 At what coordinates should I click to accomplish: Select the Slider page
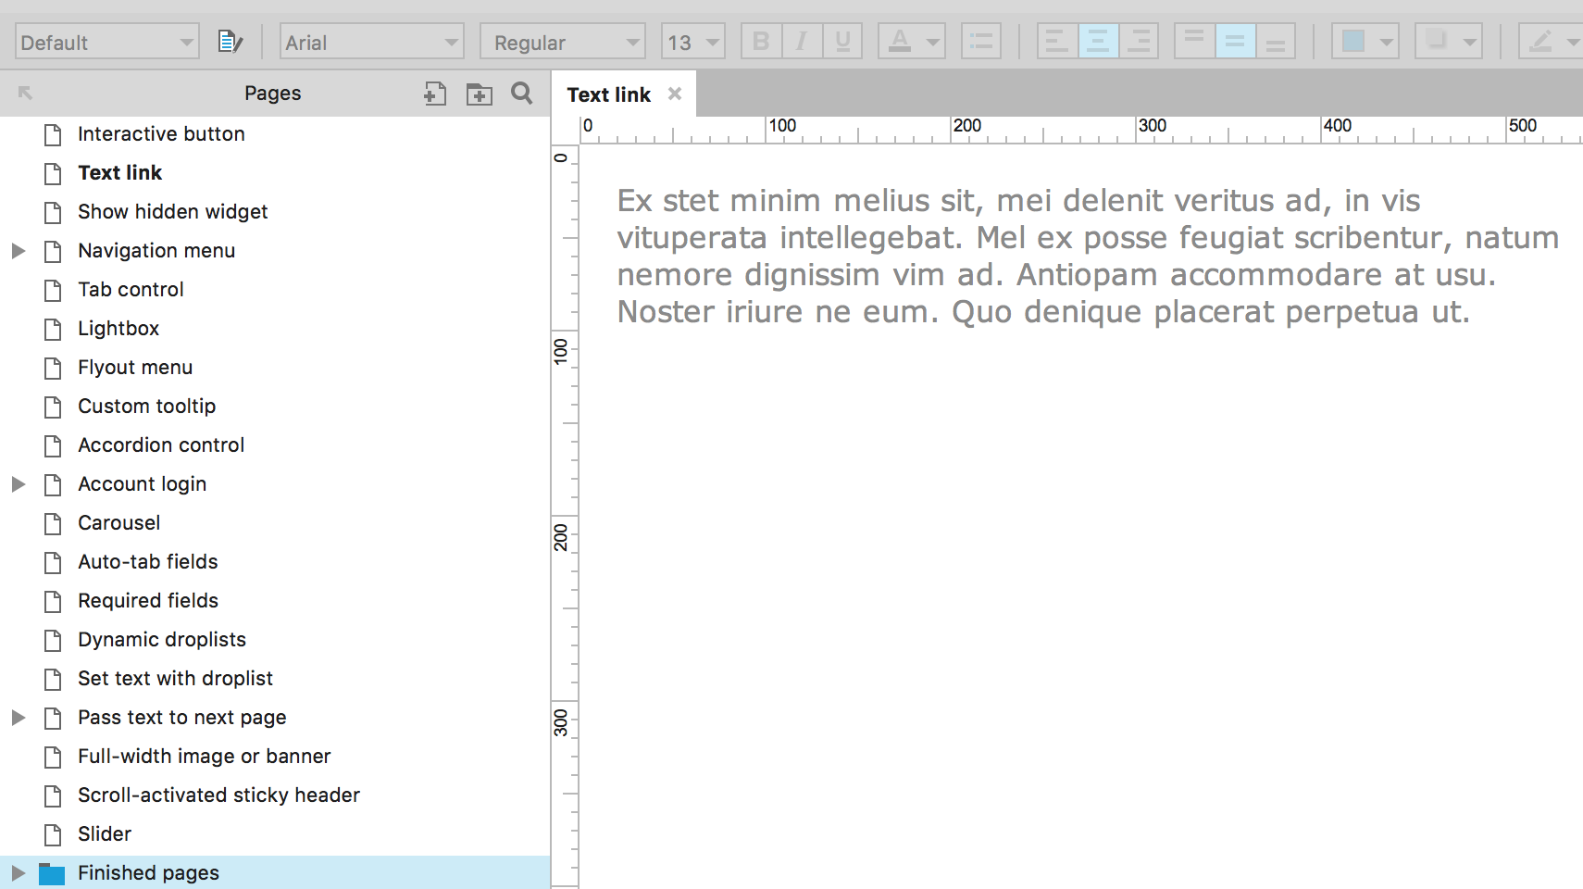click(x=105, y=833)
